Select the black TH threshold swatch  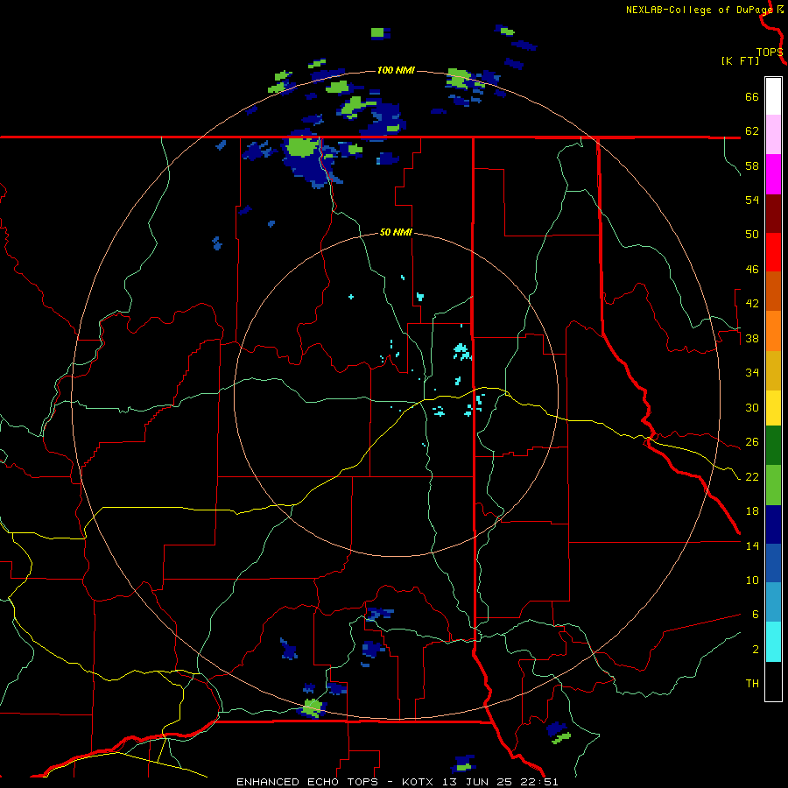click(773, 681)
